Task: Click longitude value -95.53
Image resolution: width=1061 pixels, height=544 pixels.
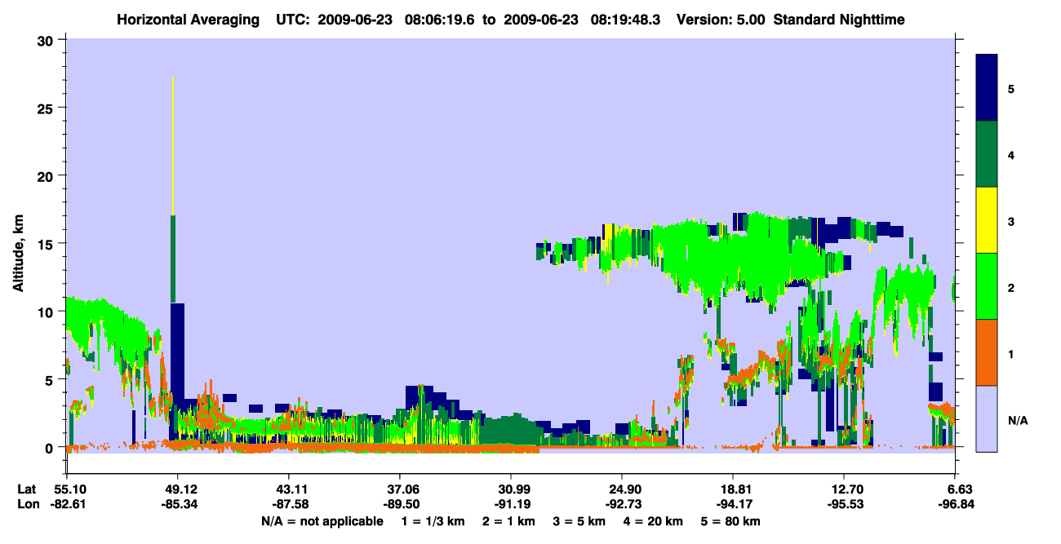Action: pyautogui.click(x=845, y=504)
